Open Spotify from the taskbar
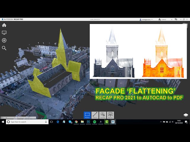This screenshot has height=142, width=190. [95, 122]
